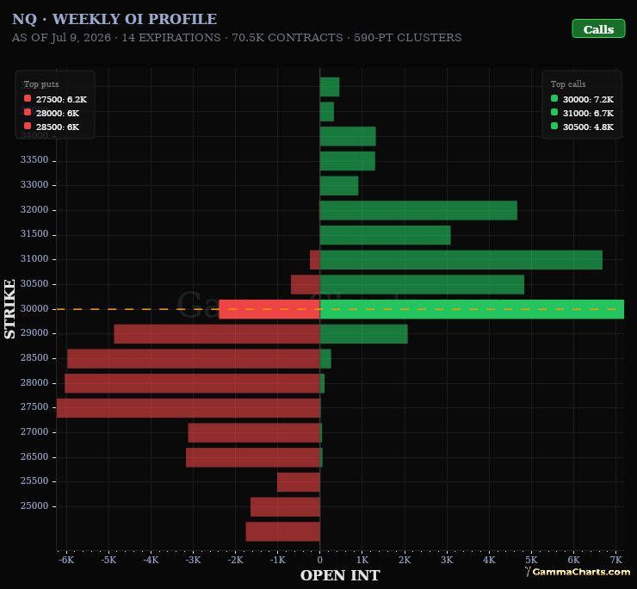Click the GammaCharts.com watermark link

pyautogui.click(x=578, y=572)
